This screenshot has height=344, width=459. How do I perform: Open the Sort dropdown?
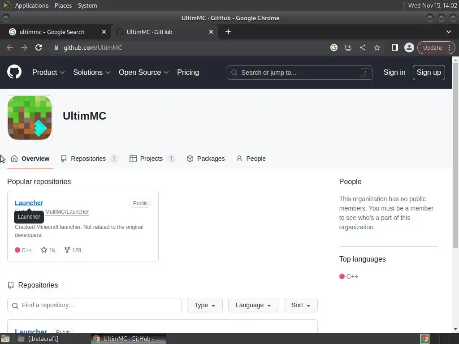[x=300, y=305]
